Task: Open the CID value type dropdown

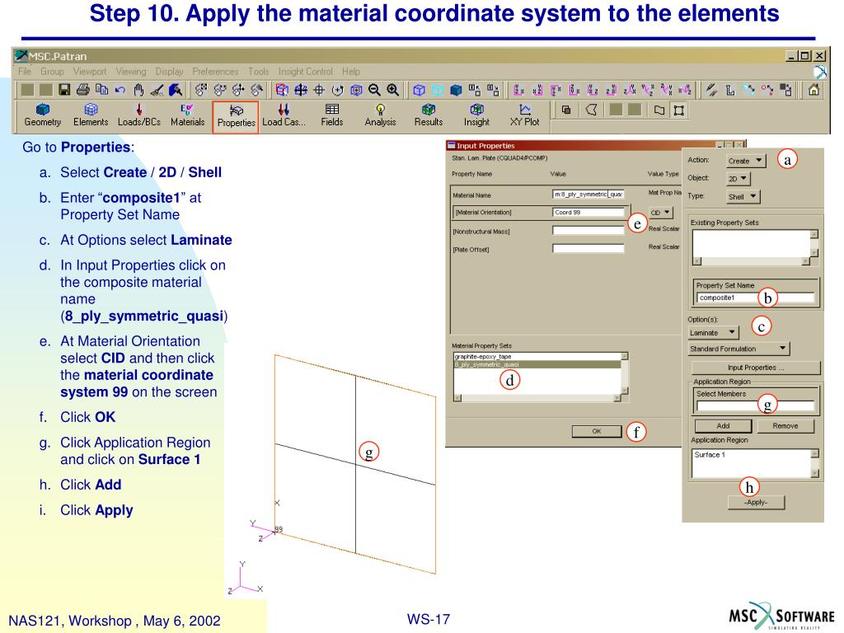Action: tap(660, 212)
